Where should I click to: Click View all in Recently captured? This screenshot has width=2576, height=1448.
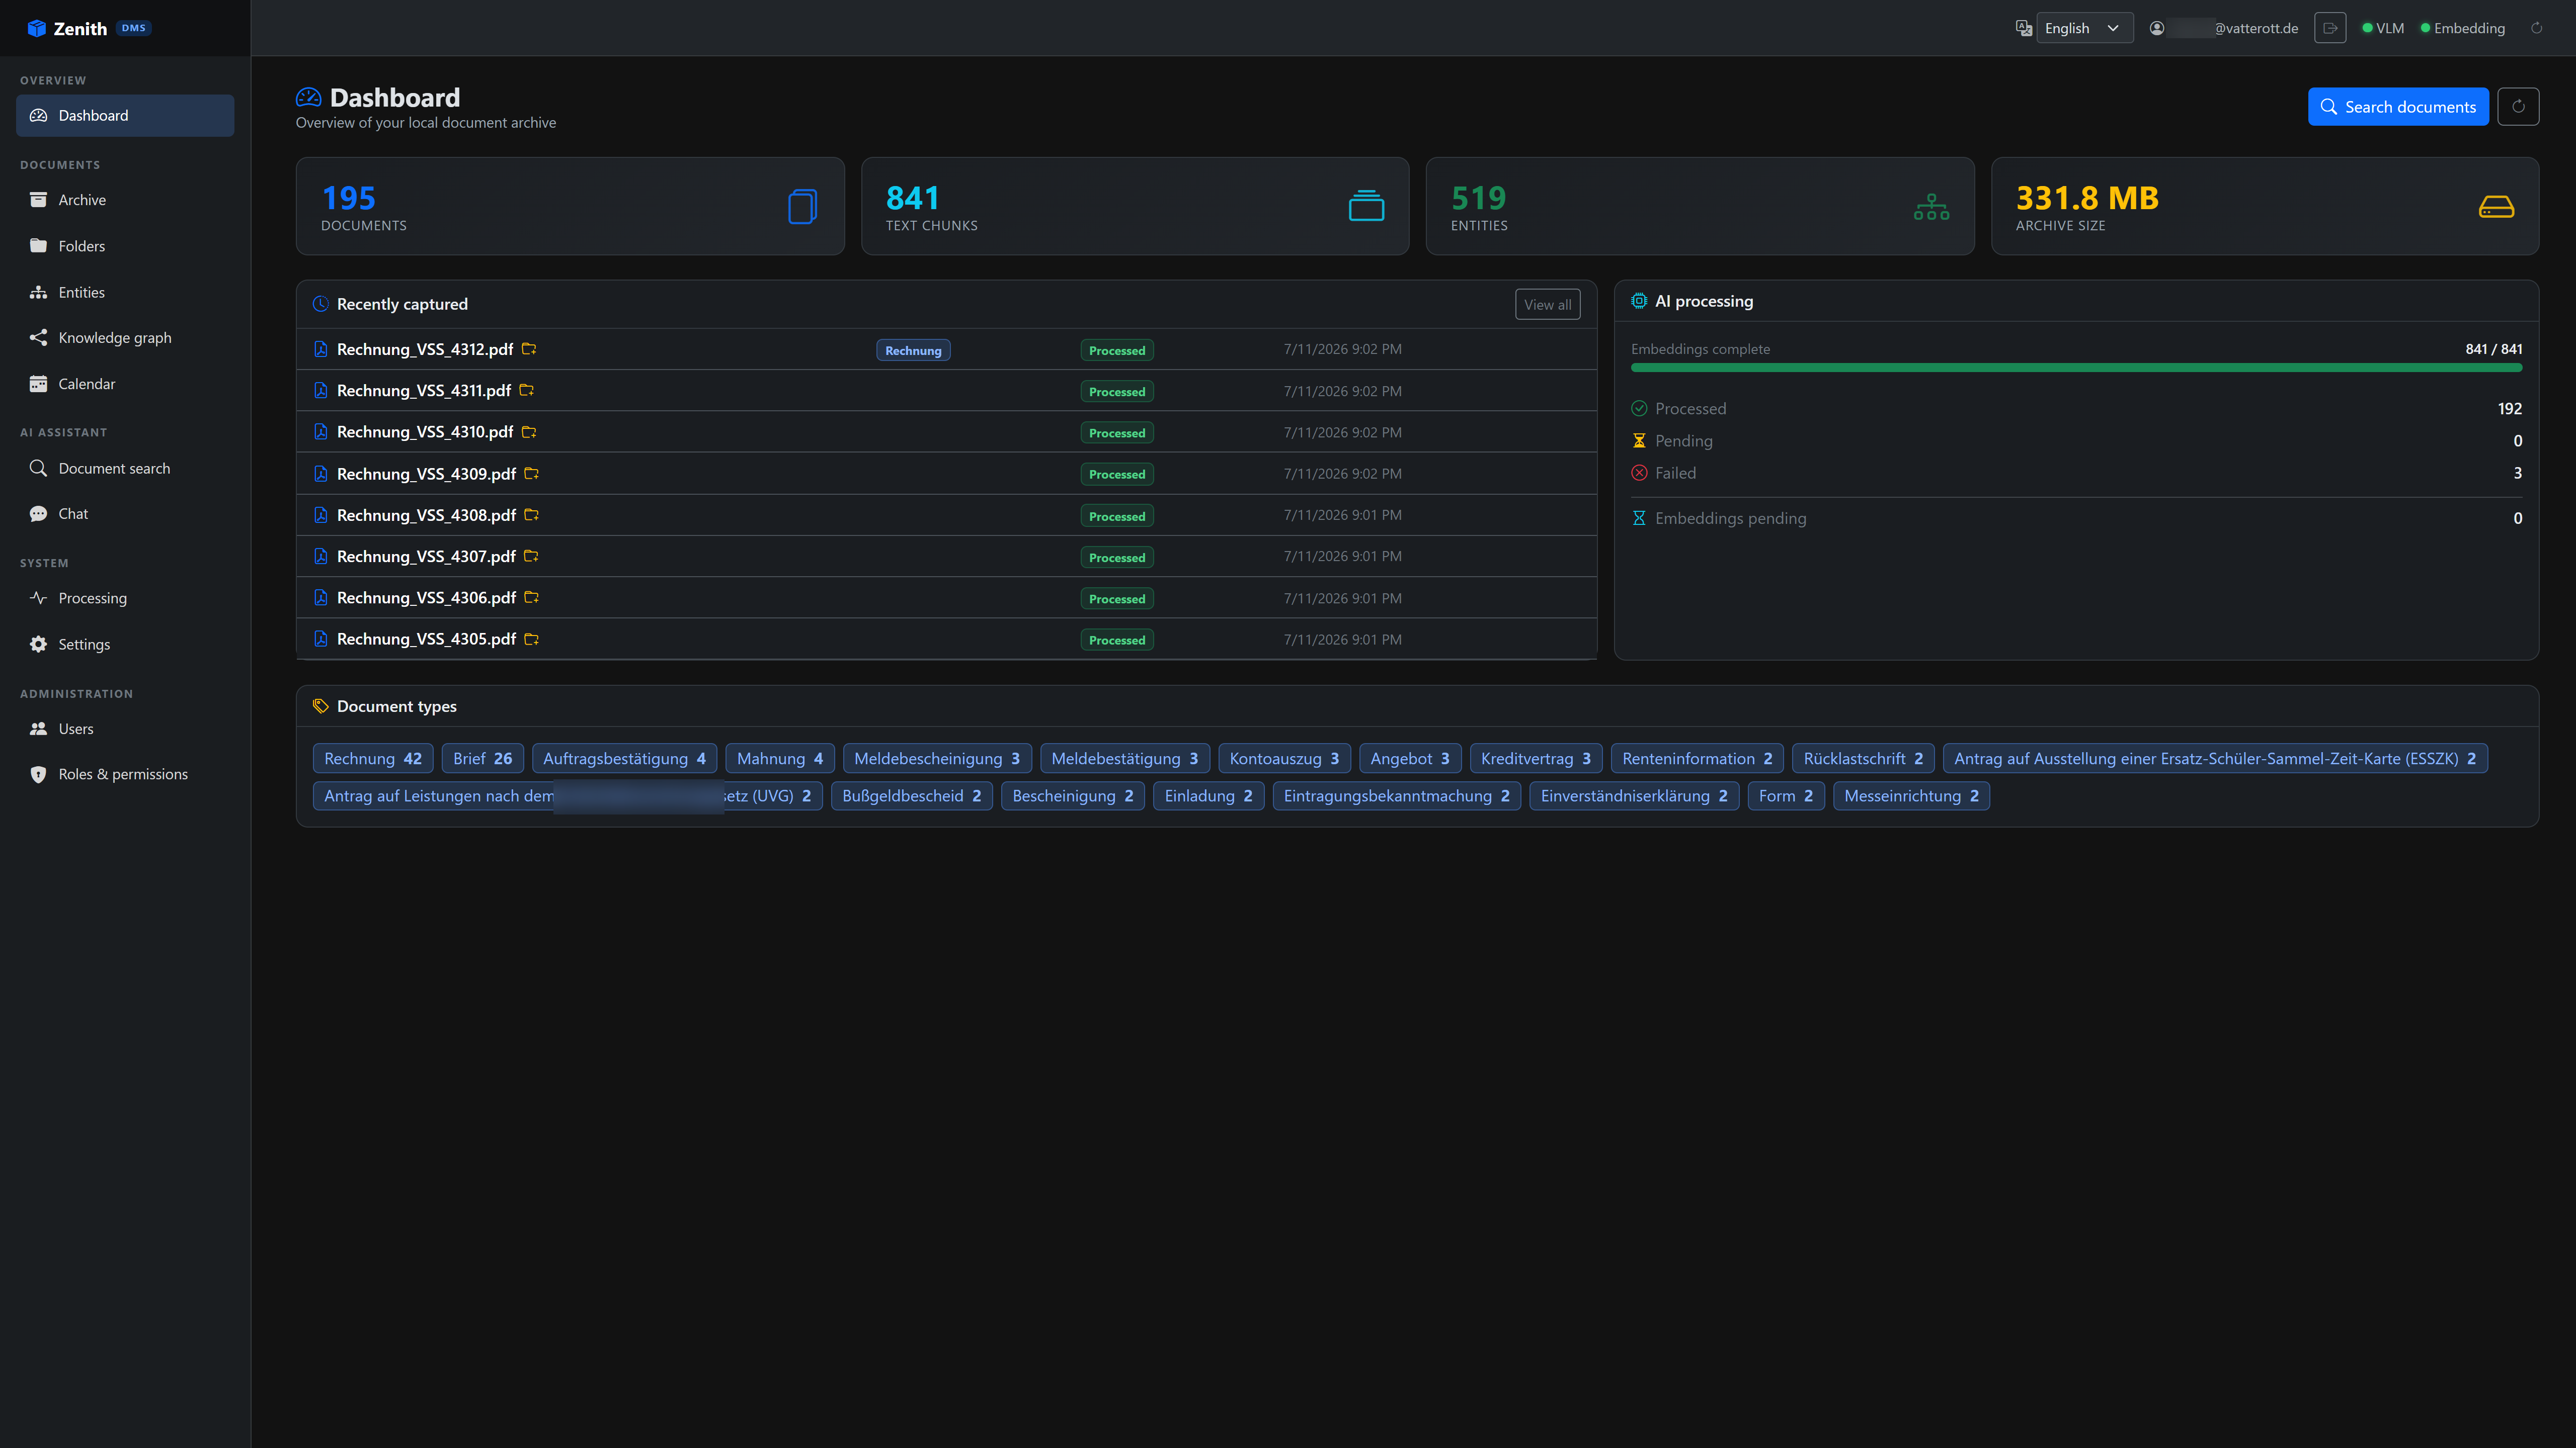[x=1547, y=305]
